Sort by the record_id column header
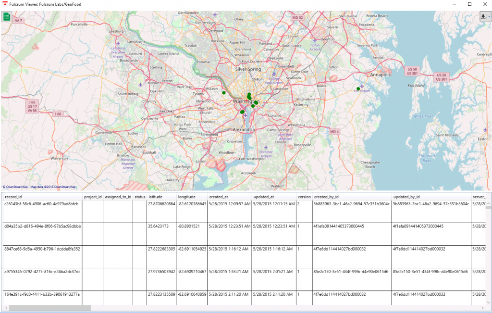Viewport: 492px width, 313px height. click(43, 197)
